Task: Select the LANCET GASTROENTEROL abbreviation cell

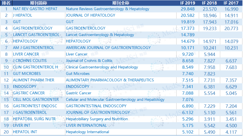Action: coord(36,35)
